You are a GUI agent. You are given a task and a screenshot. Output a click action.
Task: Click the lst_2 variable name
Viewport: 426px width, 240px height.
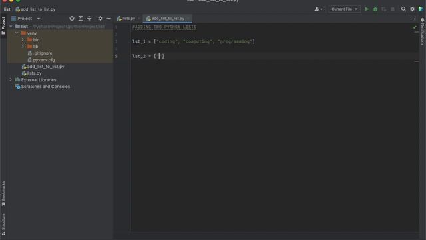pos(139,56)
